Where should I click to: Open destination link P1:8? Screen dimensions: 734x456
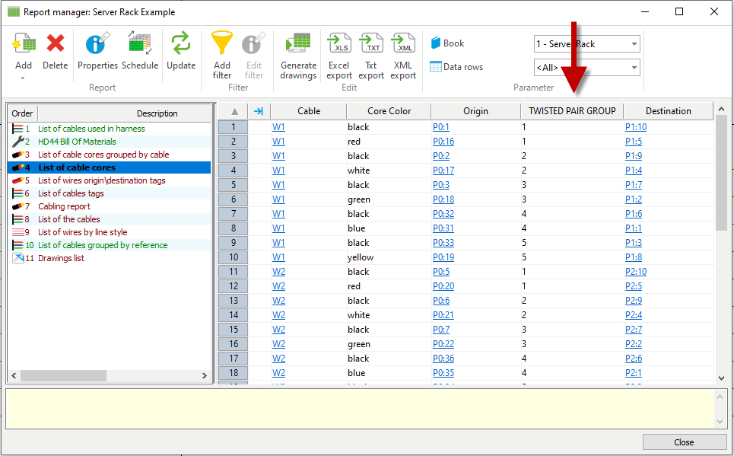634,257
